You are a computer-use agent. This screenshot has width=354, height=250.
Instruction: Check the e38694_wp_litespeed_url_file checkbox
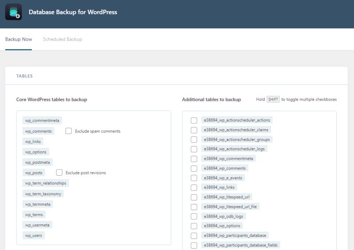194,207
